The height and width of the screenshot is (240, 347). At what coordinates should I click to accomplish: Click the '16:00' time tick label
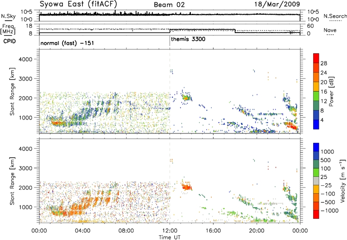pyautogui.click(x=213, y=231)
